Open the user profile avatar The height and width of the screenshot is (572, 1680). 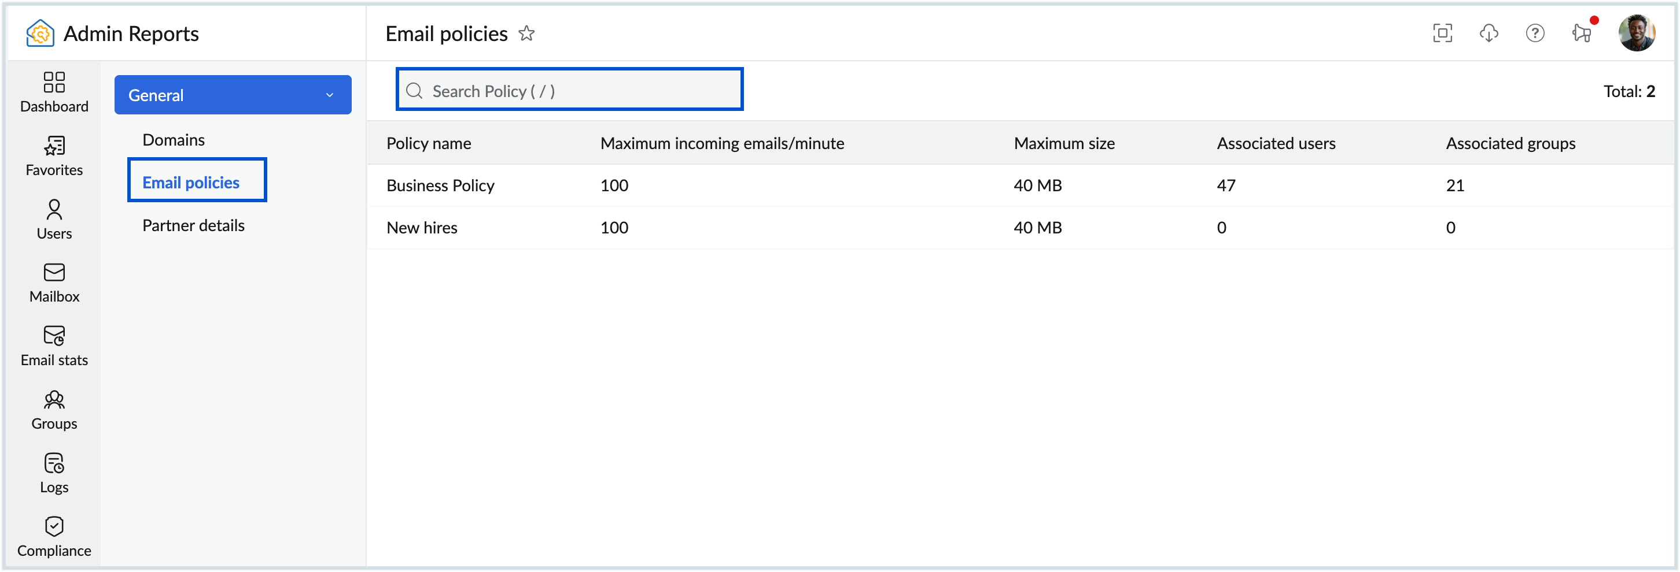[x=1635, y=34]
